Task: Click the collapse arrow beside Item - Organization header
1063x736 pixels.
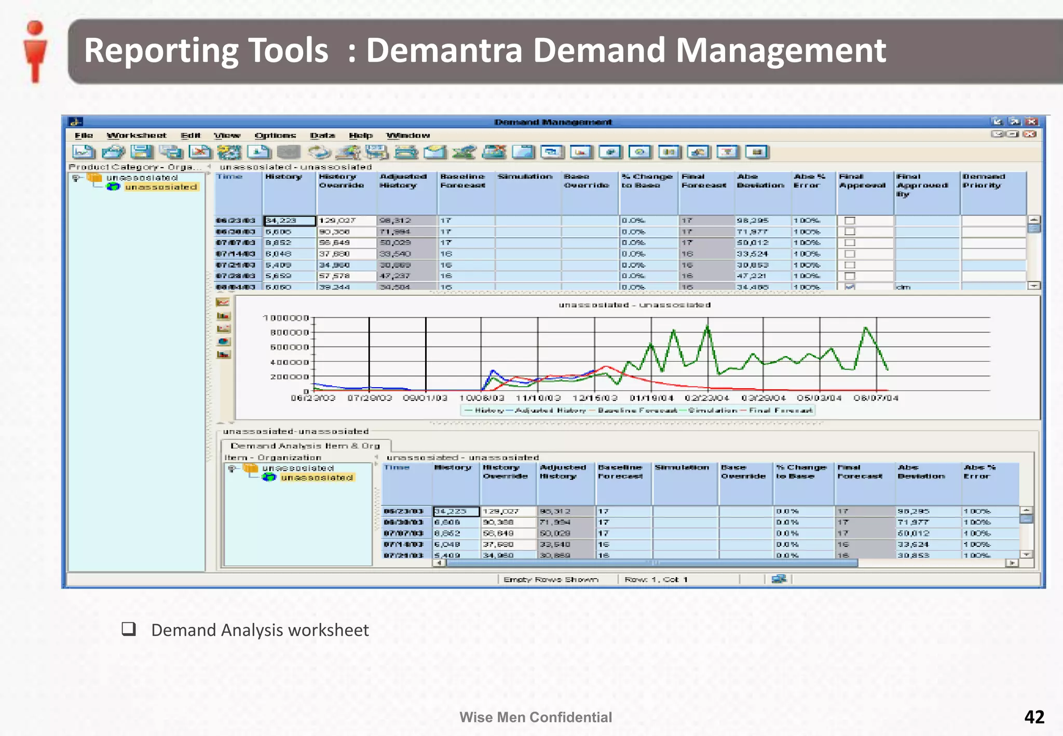Action: click(376, 457)
